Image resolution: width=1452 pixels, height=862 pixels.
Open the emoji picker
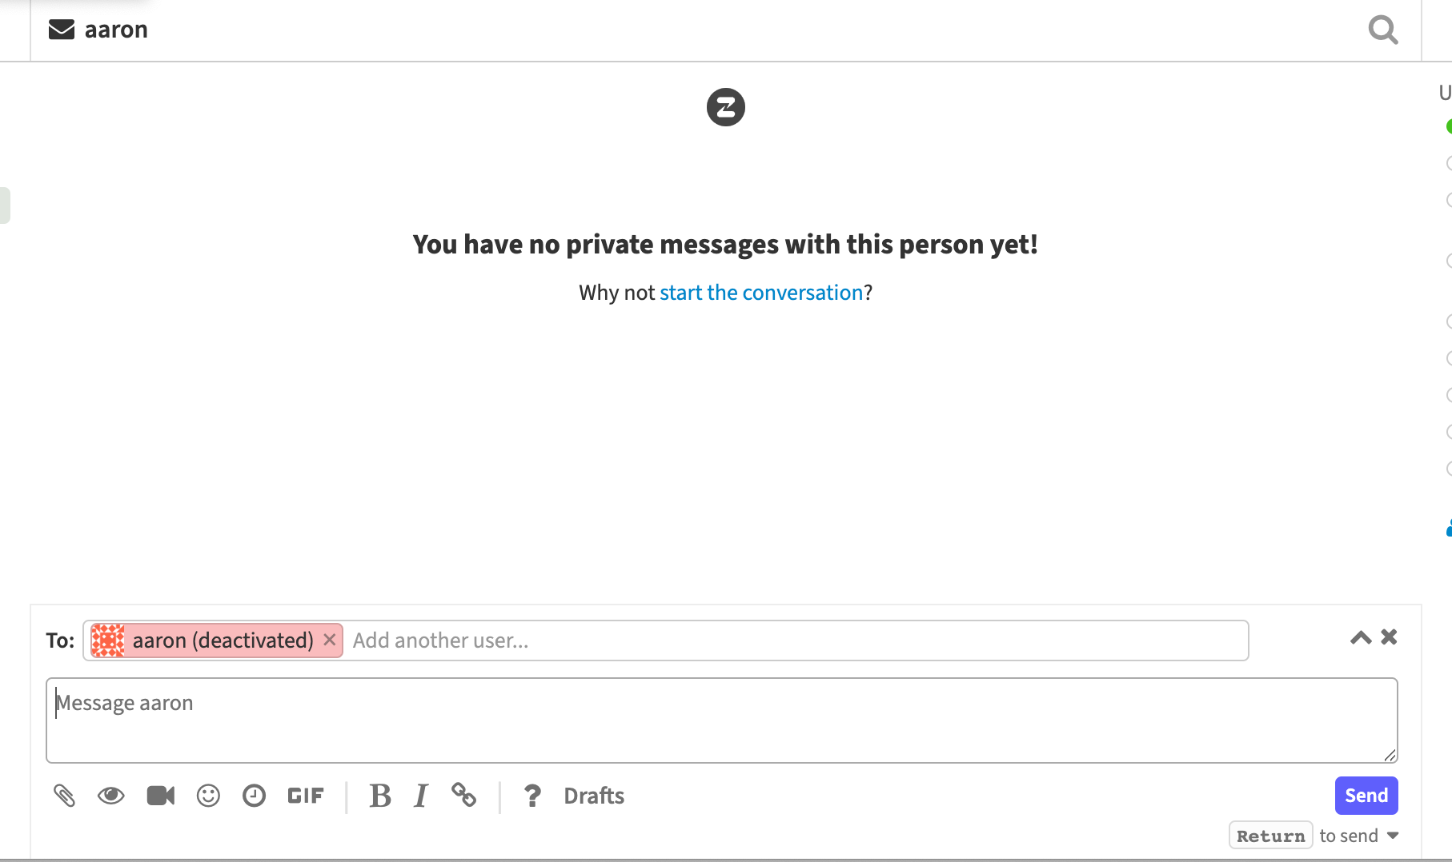(208, 796)
